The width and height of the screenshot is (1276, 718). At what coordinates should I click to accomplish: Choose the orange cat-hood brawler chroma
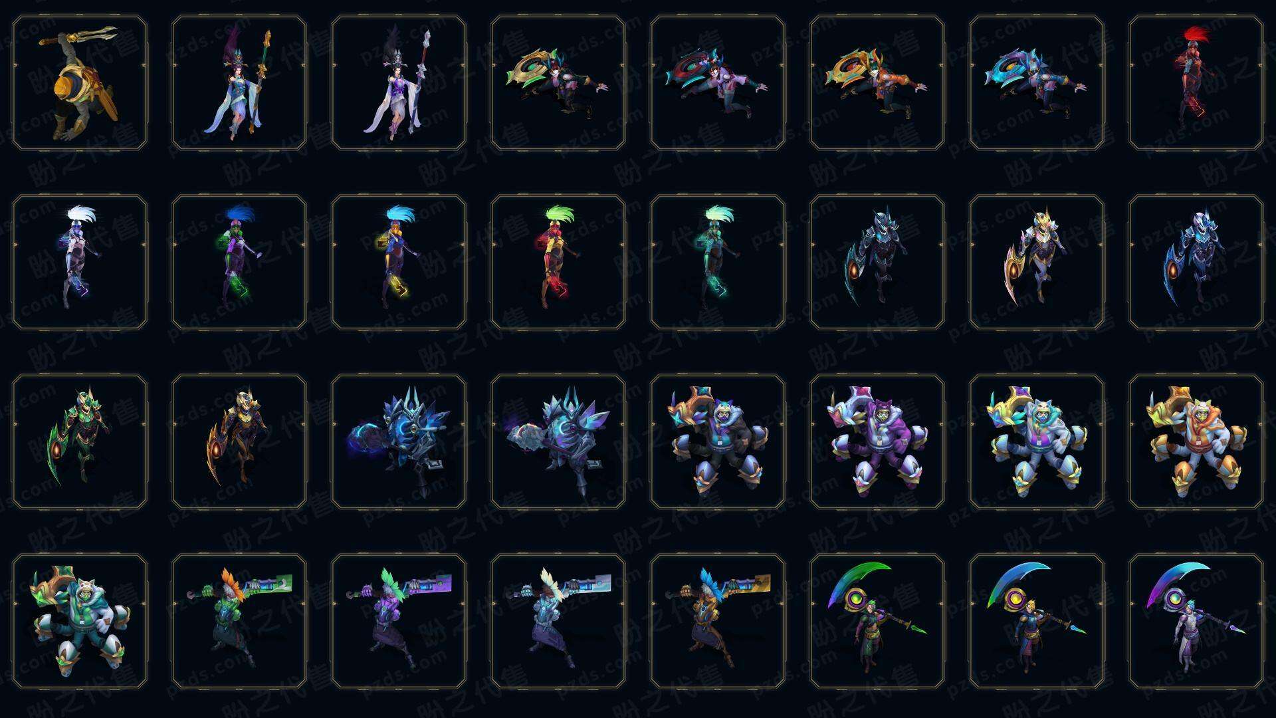(x=1196, y=441)
